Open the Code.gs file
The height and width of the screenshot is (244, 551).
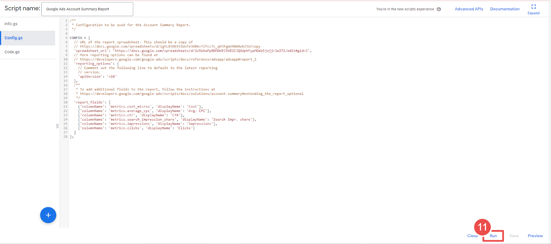(28, 52)
